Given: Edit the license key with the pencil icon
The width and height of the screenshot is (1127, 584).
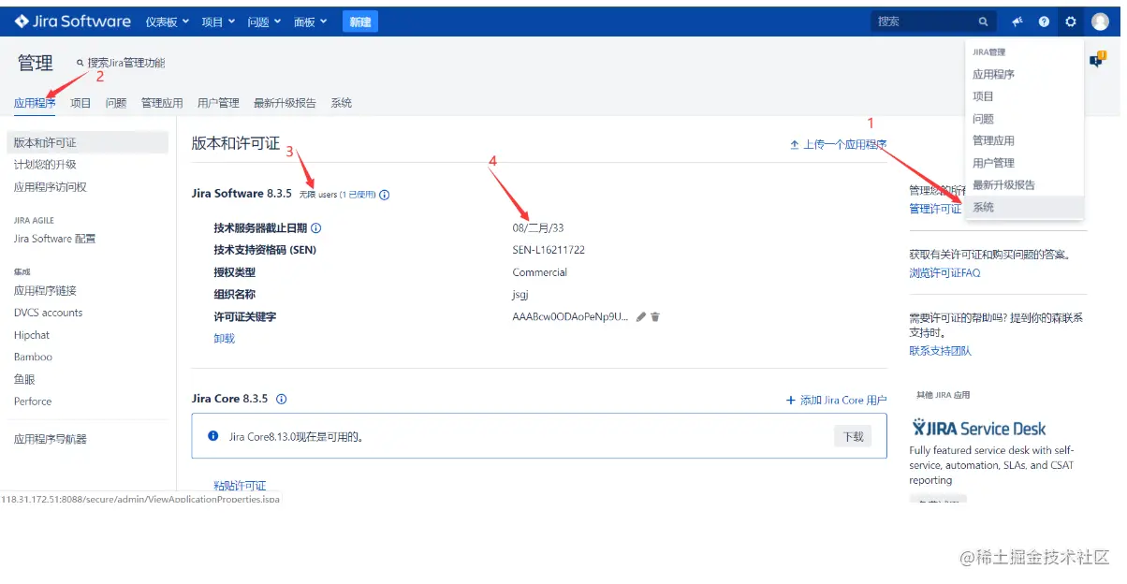Looking at the screenshot, I should (x=639, y=316).
